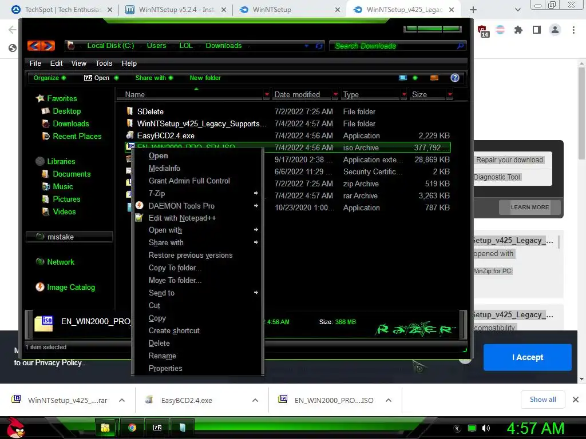This screenshot has width=586, height=439.
Task: Select the WinNTSetup_v425_Legacy_Supports folder row
Action: (288, 123)
